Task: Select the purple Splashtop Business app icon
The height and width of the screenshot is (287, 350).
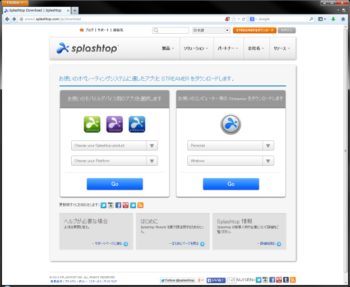Action: coord(114,124)
